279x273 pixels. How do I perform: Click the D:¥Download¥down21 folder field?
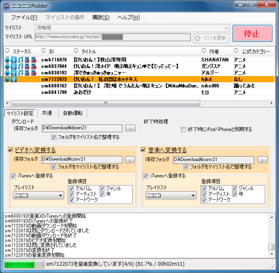pyautogui.click(x=82, y=128)
